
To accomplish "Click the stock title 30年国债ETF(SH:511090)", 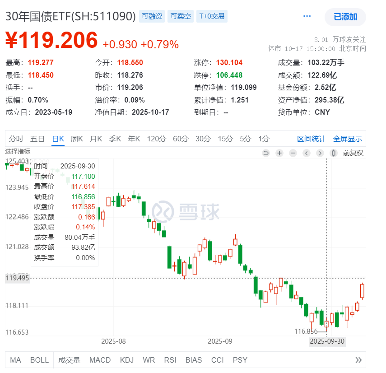I will pos(70,16).
